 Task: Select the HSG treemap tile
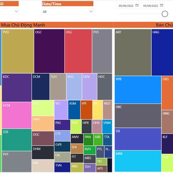point(78,51)
